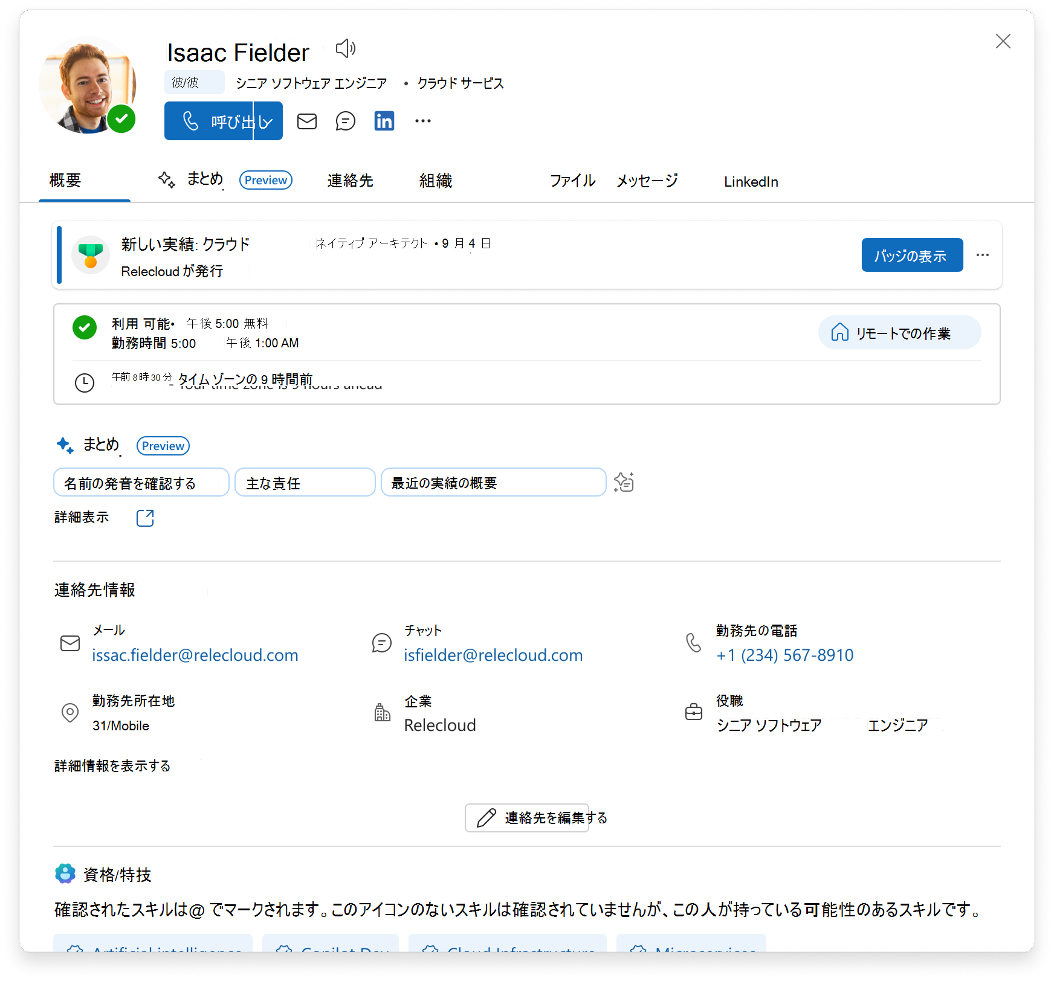Click the 呼び出し call button
The image size is (1054, 981).
coord(209,121)
